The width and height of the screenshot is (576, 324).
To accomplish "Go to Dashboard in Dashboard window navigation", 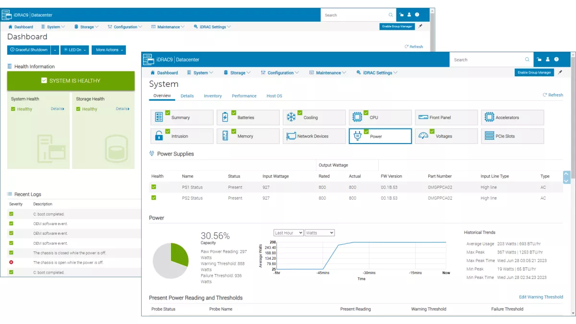I will [21, 27].
